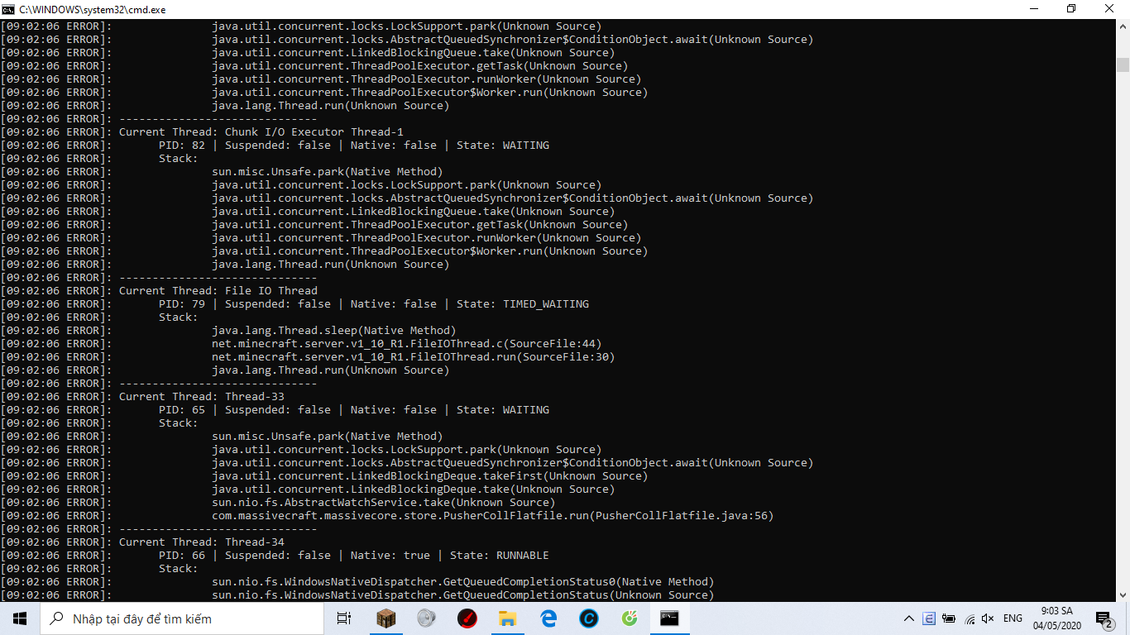The height and width of the screenshot is (635, 1130).
Task: Open the red gauge app on taskbar
Action: pos(467,618)
